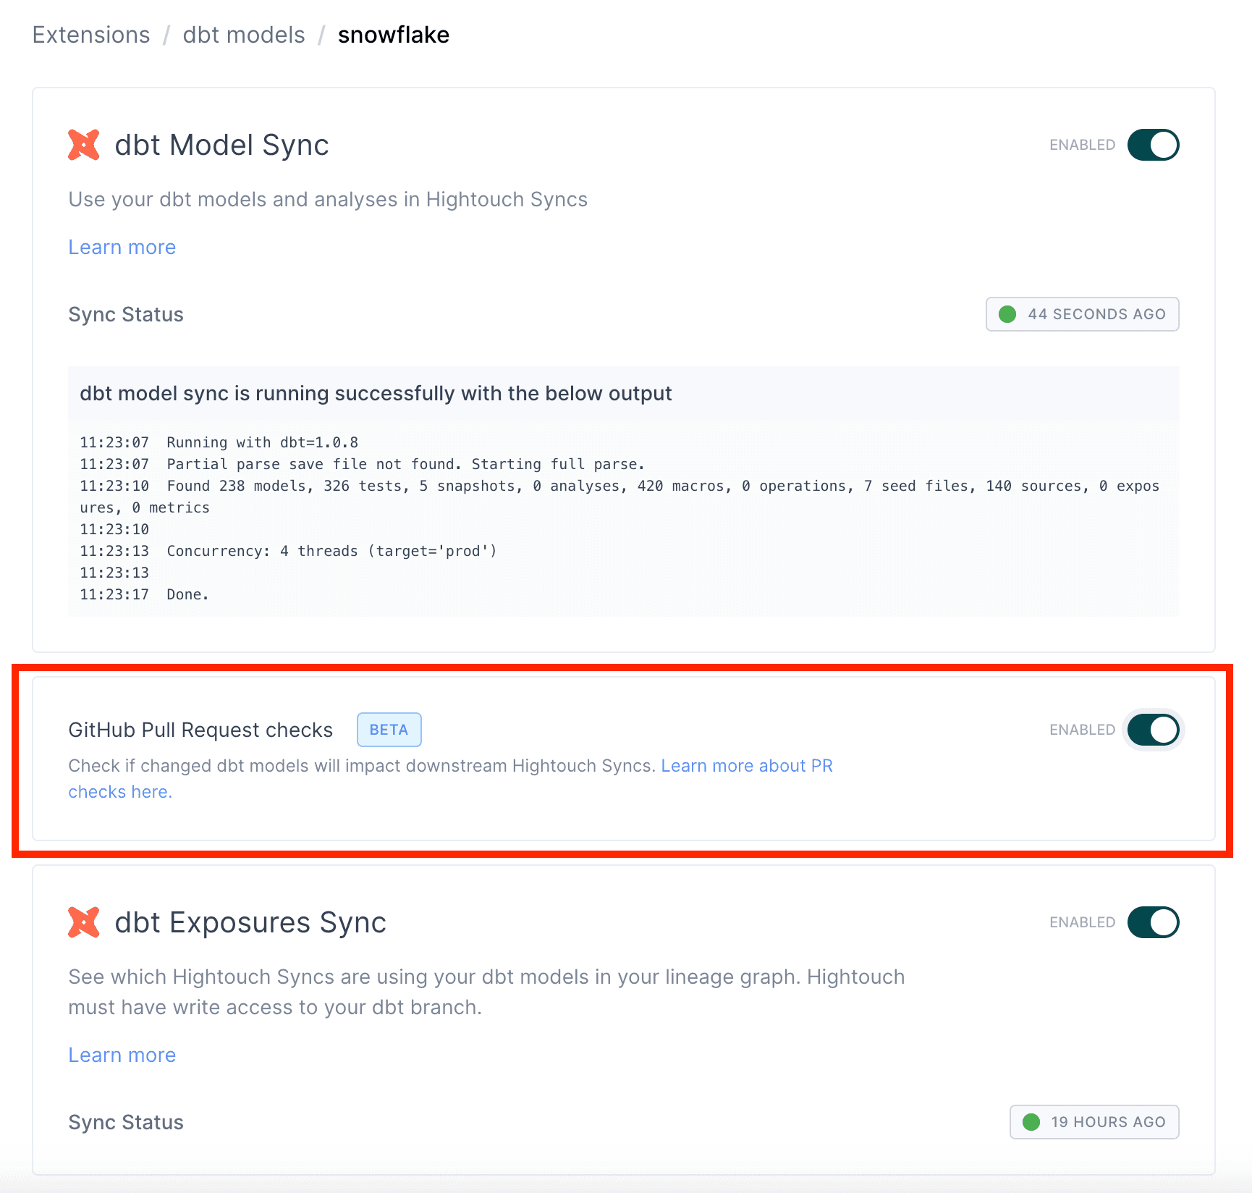This screenshot has width=1252, height=1193.
Task: Navigate to dbt models via breadcrumb
Action: click(x=243, y=34)
